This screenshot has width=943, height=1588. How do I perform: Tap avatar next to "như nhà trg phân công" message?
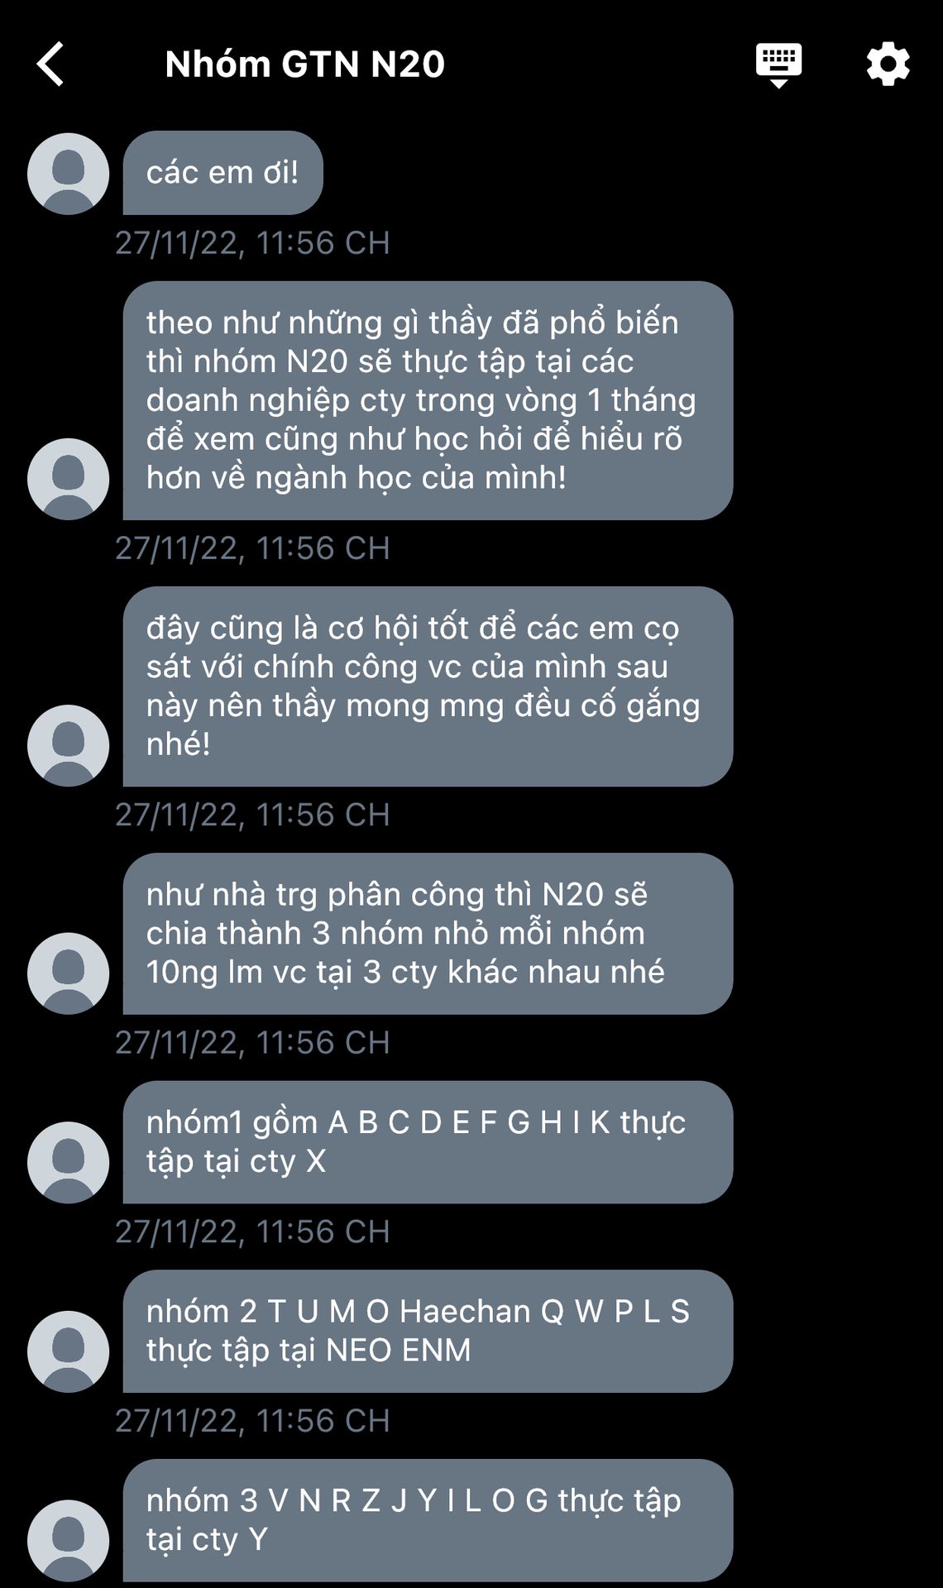coord(68,973)
